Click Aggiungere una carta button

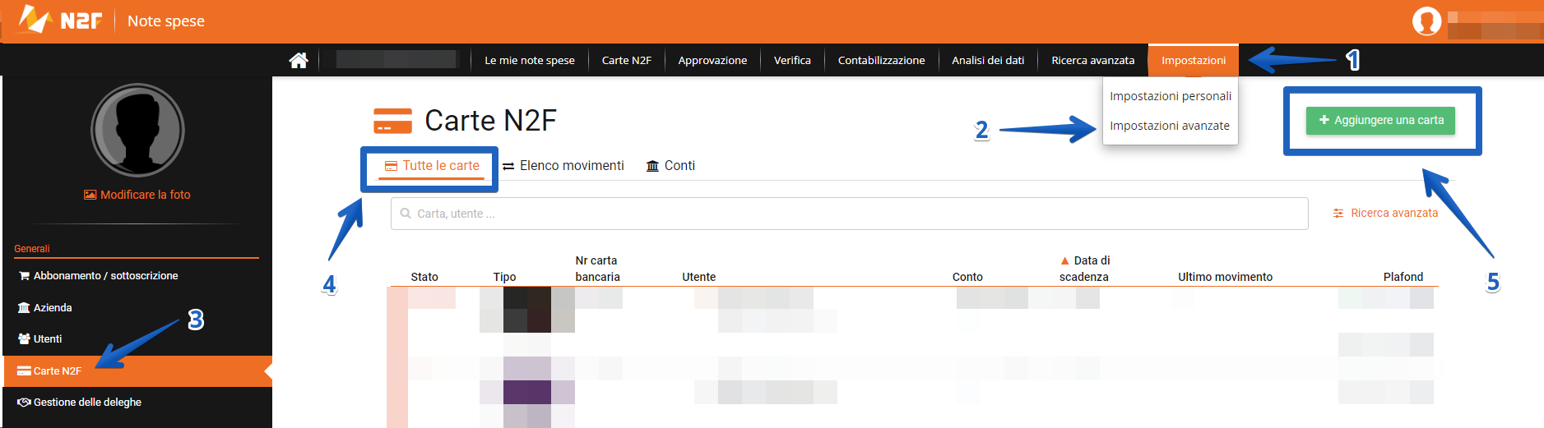tap(1381, 120)
